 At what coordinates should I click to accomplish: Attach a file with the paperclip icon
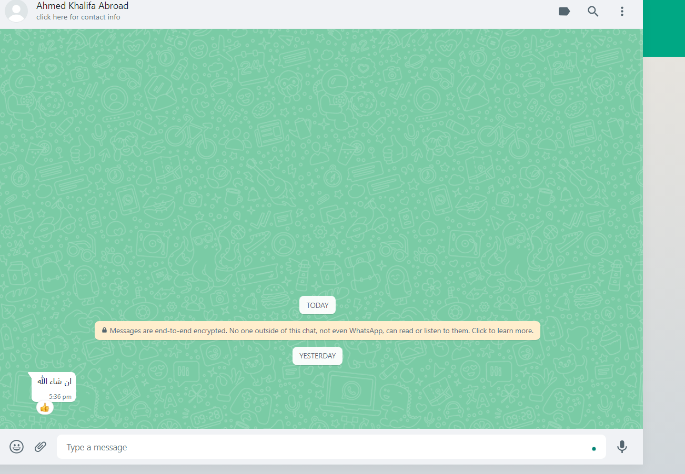41,447
